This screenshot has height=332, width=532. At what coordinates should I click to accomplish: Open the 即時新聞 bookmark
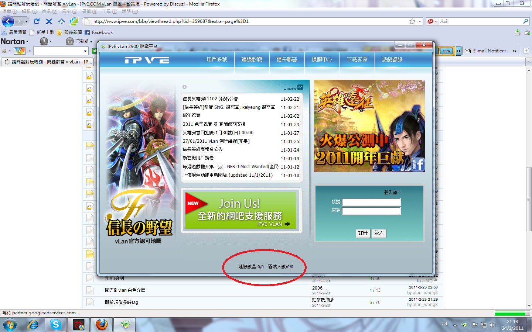click(x=69, y=32)
